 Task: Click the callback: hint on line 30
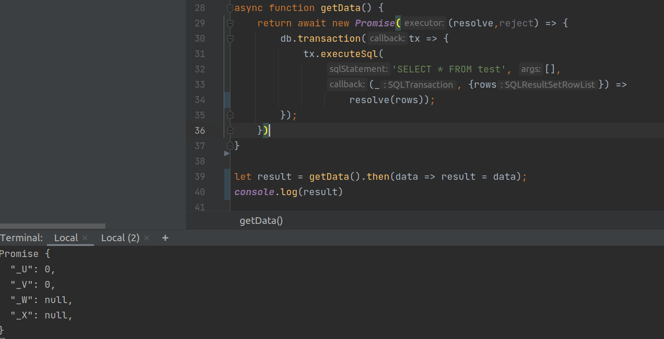(x=388, y=38)
